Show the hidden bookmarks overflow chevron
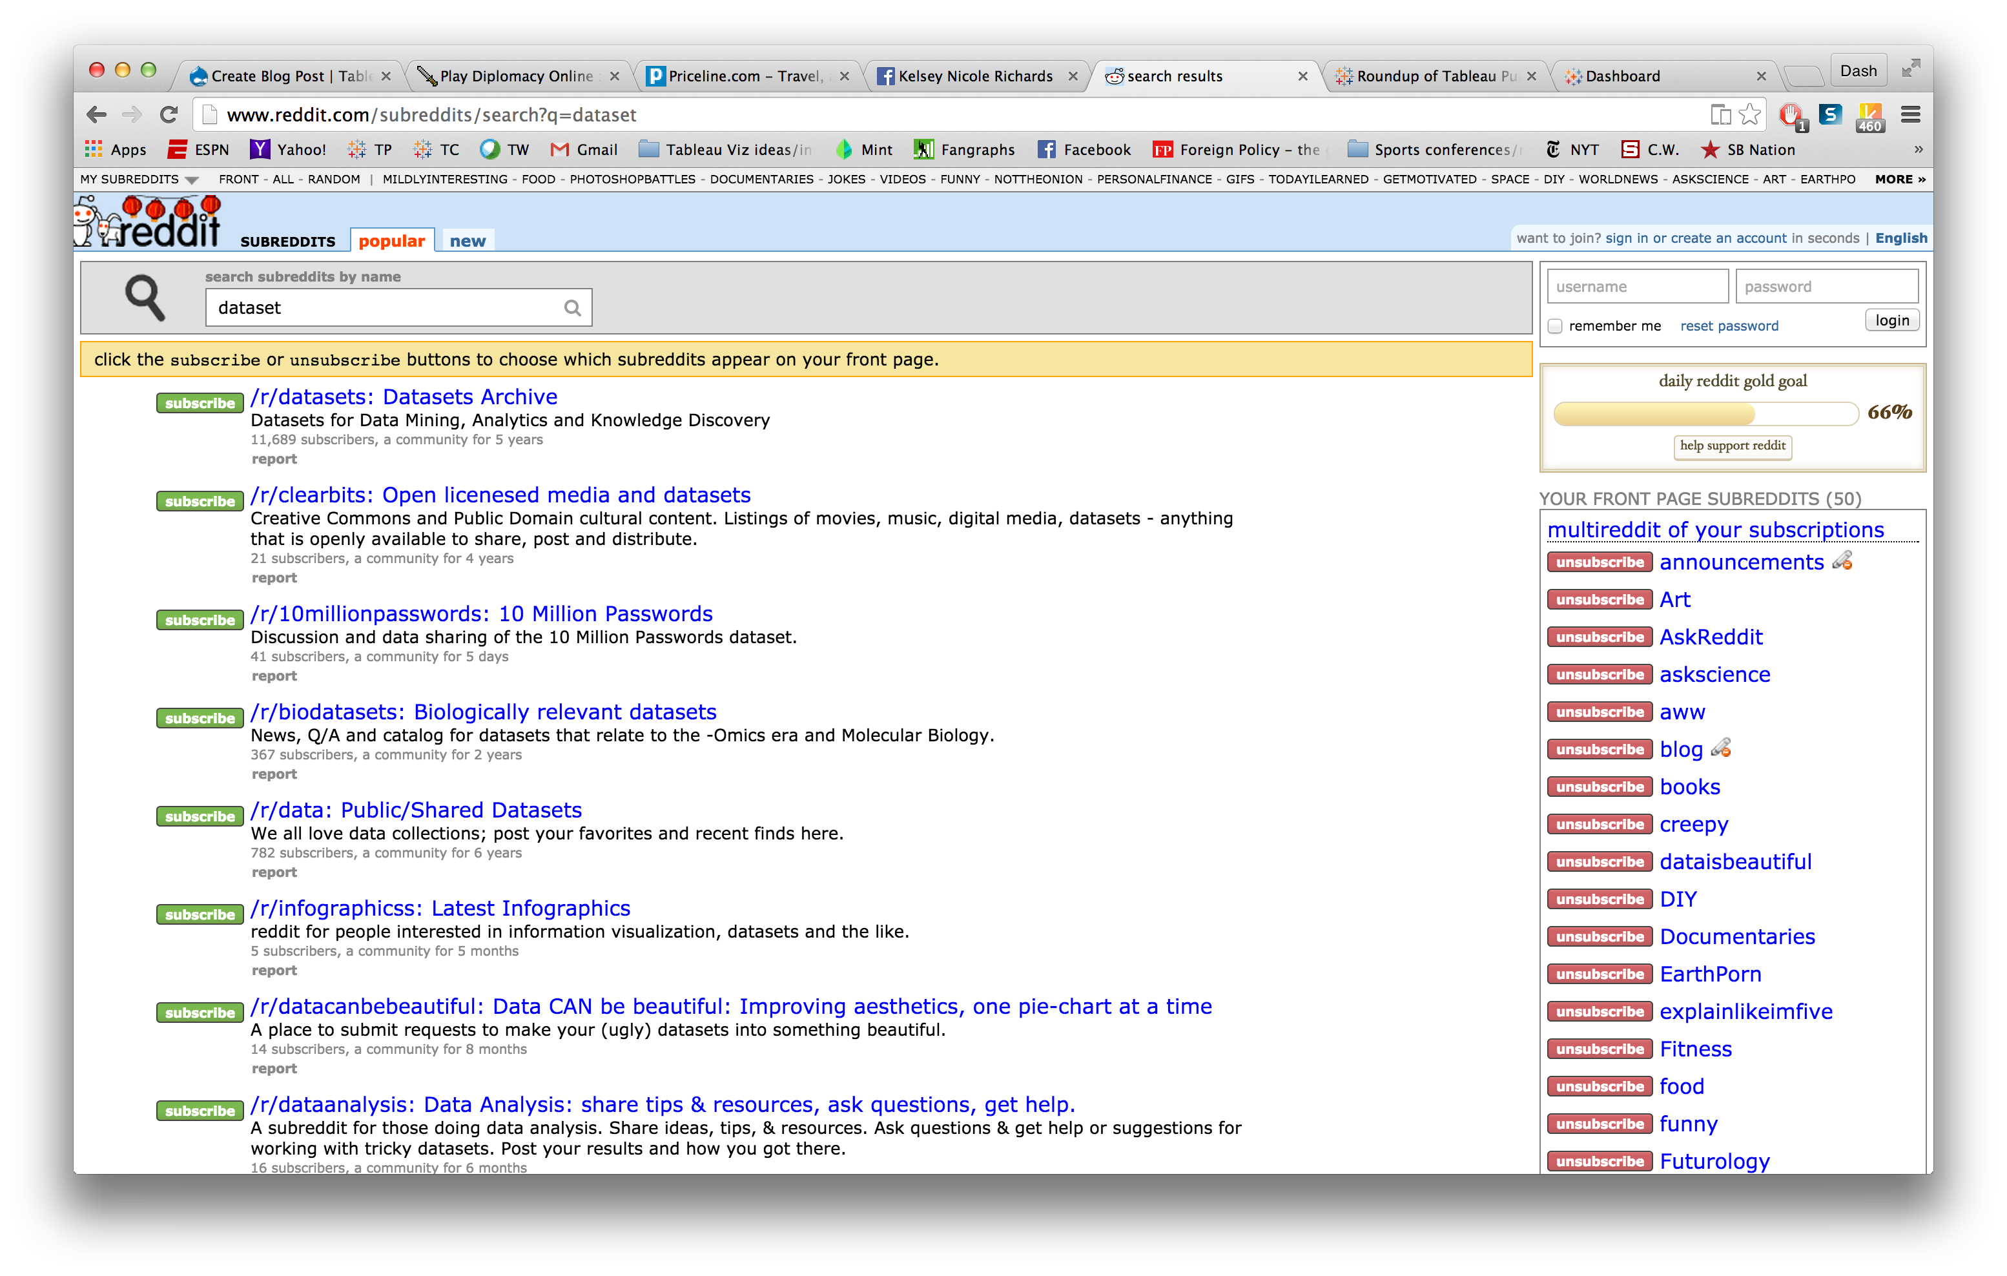2007x1276 pixels. [x=1918, y=149]
